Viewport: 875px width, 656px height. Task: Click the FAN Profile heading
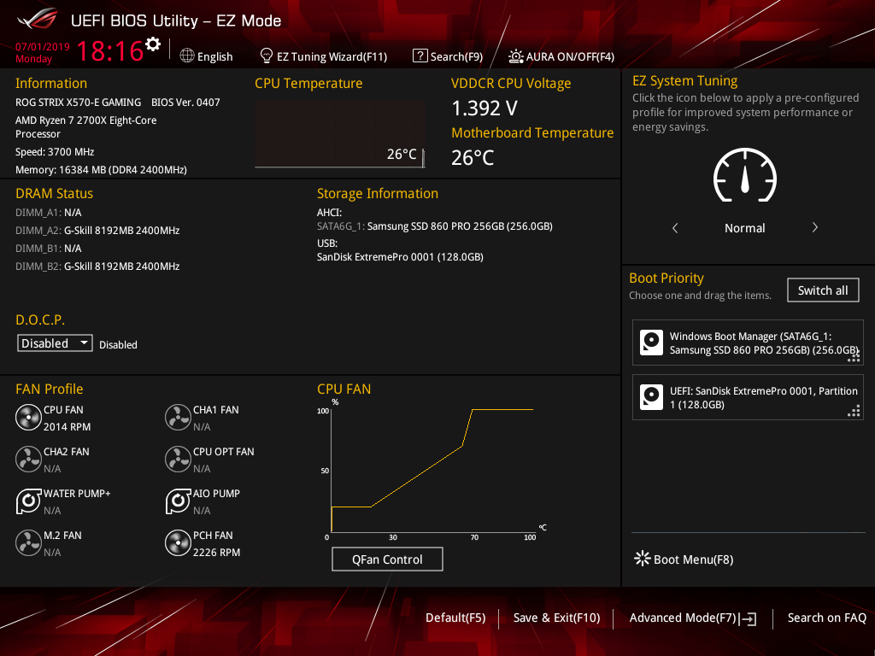pyautogui.click(x=49, y=389)
